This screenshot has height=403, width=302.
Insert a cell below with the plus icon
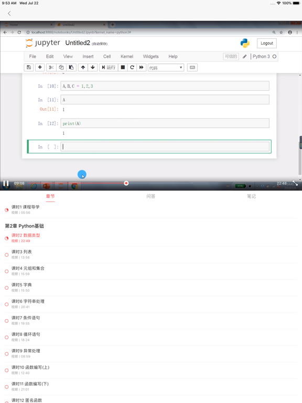click(40, 67)
